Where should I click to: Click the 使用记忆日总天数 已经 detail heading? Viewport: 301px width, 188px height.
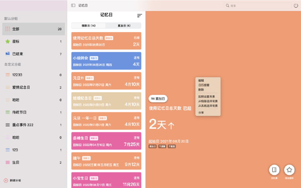(x=170, y=108)
